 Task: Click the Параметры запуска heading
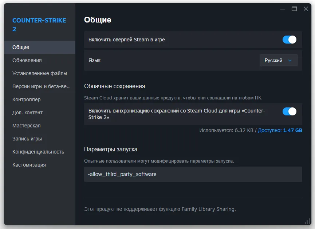111,149
